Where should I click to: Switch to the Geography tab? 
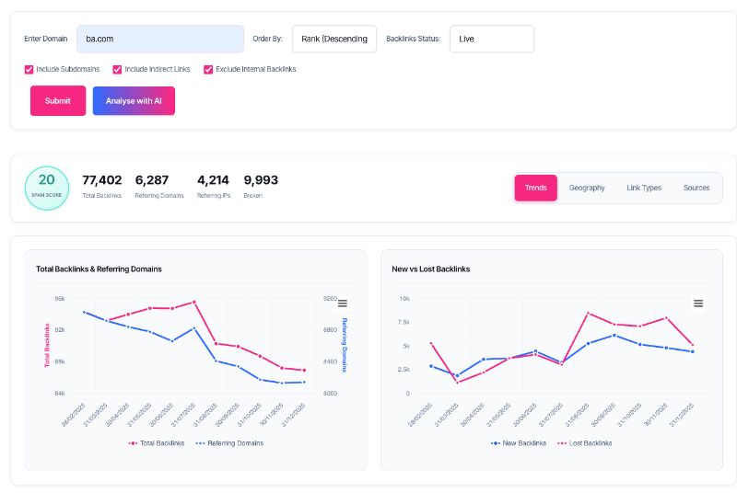click(x=587, y=189)
